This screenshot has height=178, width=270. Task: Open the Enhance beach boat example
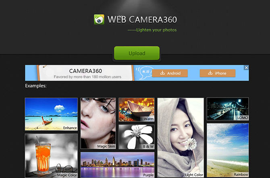click(51, 114)
